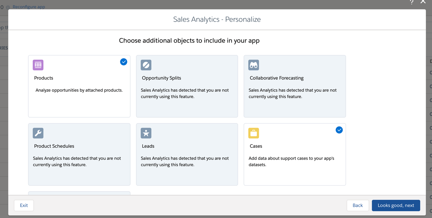Select the Leads title text
The height and width of the screenshot is (218, 432).
[x=148, y=146]
